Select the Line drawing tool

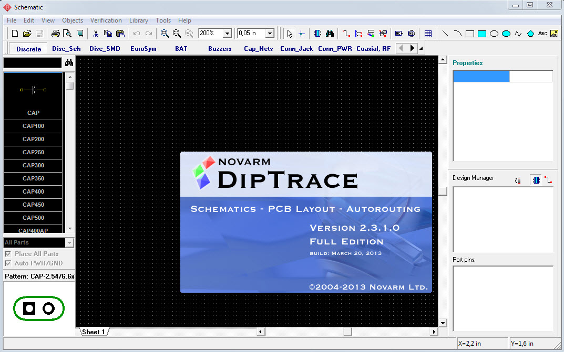(x=445, y=34)
